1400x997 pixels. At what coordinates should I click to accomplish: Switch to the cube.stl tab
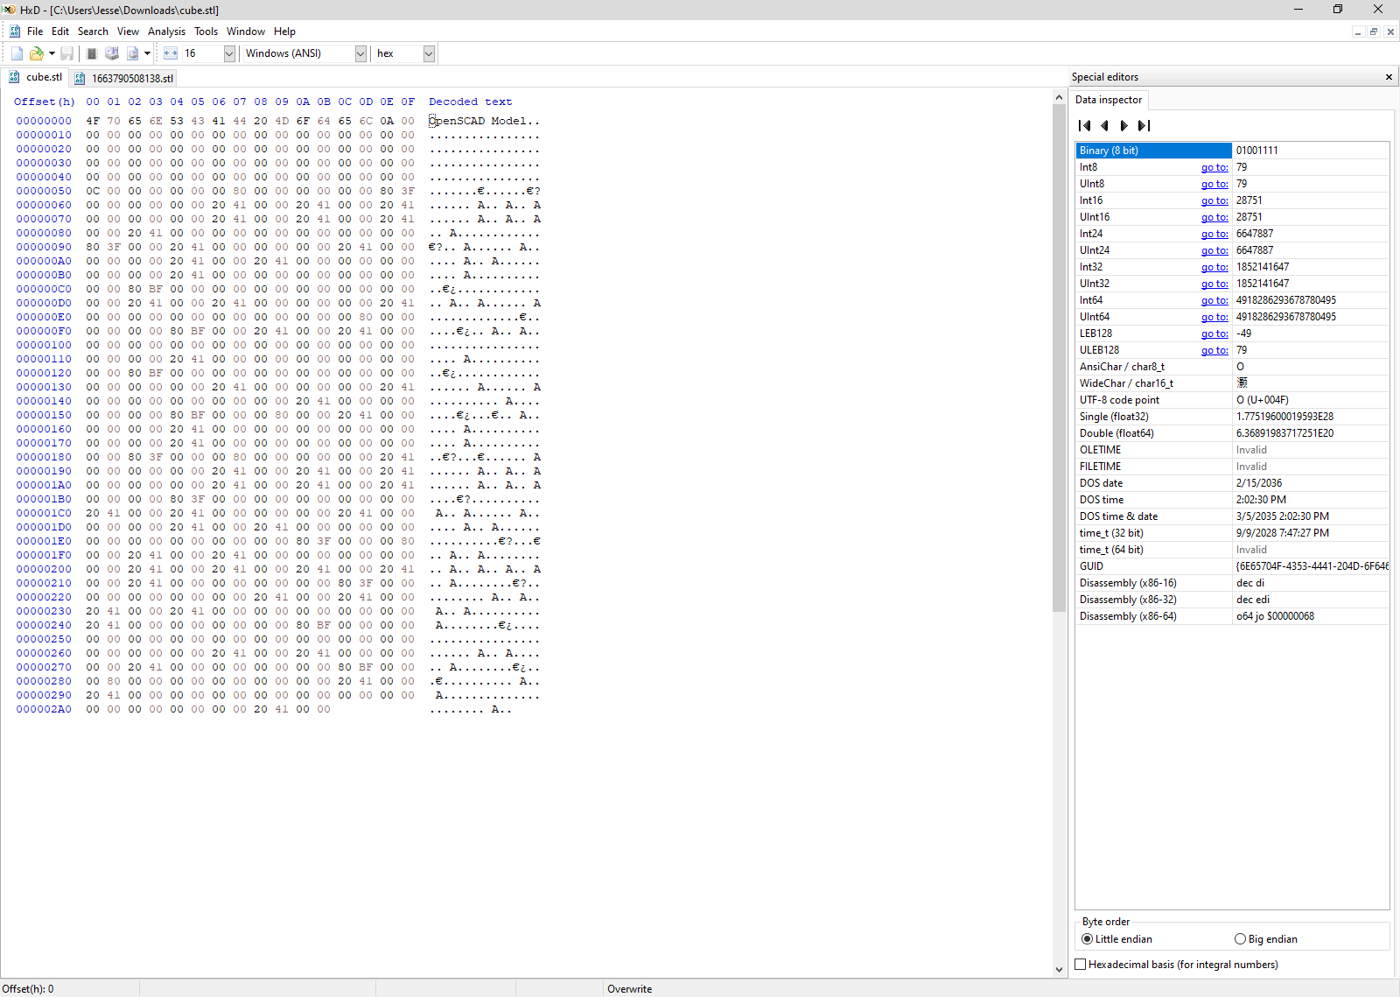click(x=35, y=77)
